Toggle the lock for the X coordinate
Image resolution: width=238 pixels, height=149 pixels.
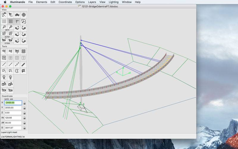tap(24, 103)
